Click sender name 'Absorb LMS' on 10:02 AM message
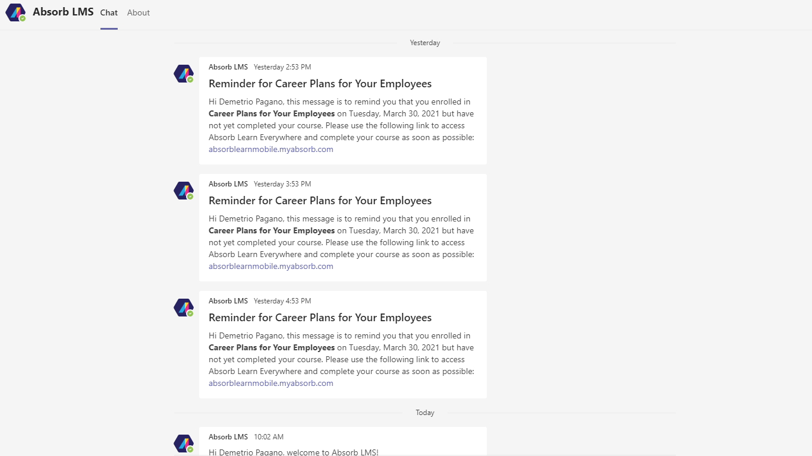The image size is (812, 456). click(x=228, y=437)
